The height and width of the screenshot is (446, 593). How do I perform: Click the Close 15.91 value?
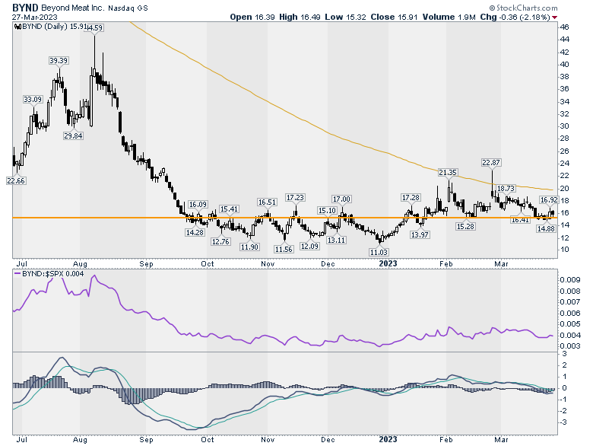395,17
